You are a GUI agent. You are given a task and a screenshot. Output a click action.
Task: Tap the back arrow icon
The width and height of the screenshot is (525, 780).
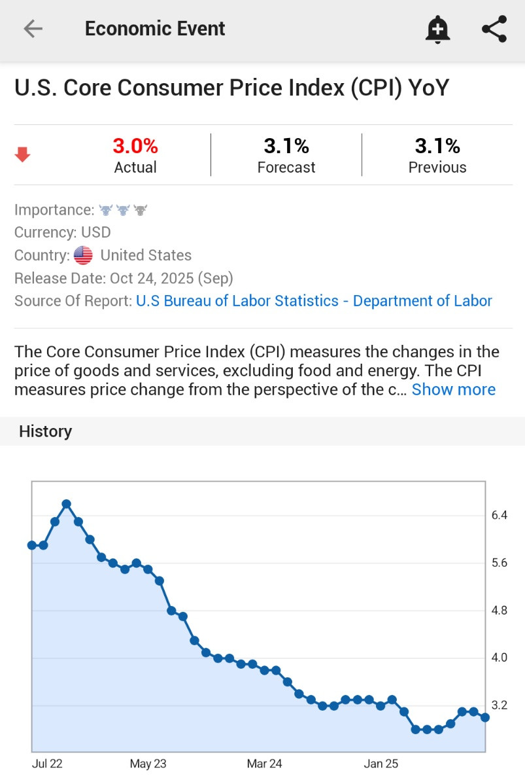[x=33, y=29]
